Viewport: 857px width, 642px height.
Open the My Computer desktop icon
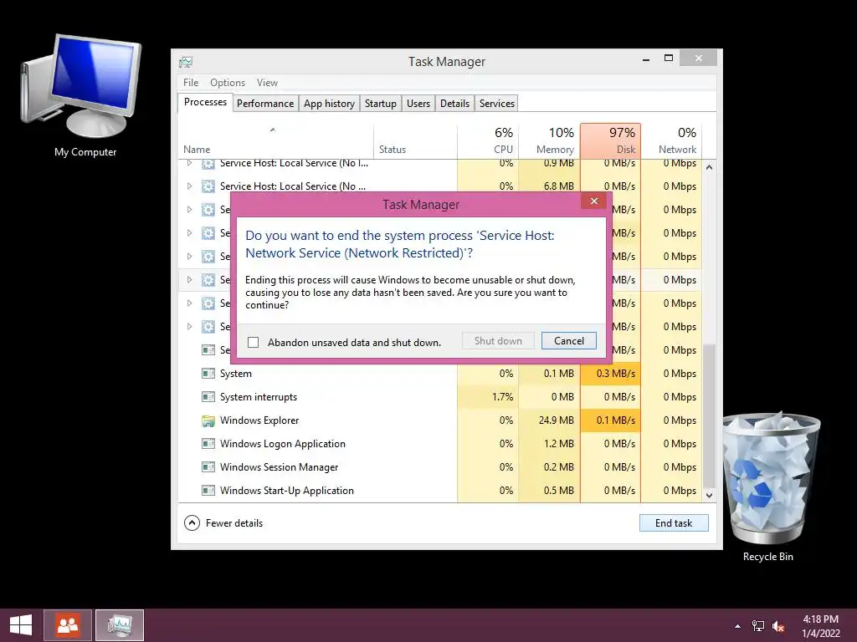[x=82, y=97]
